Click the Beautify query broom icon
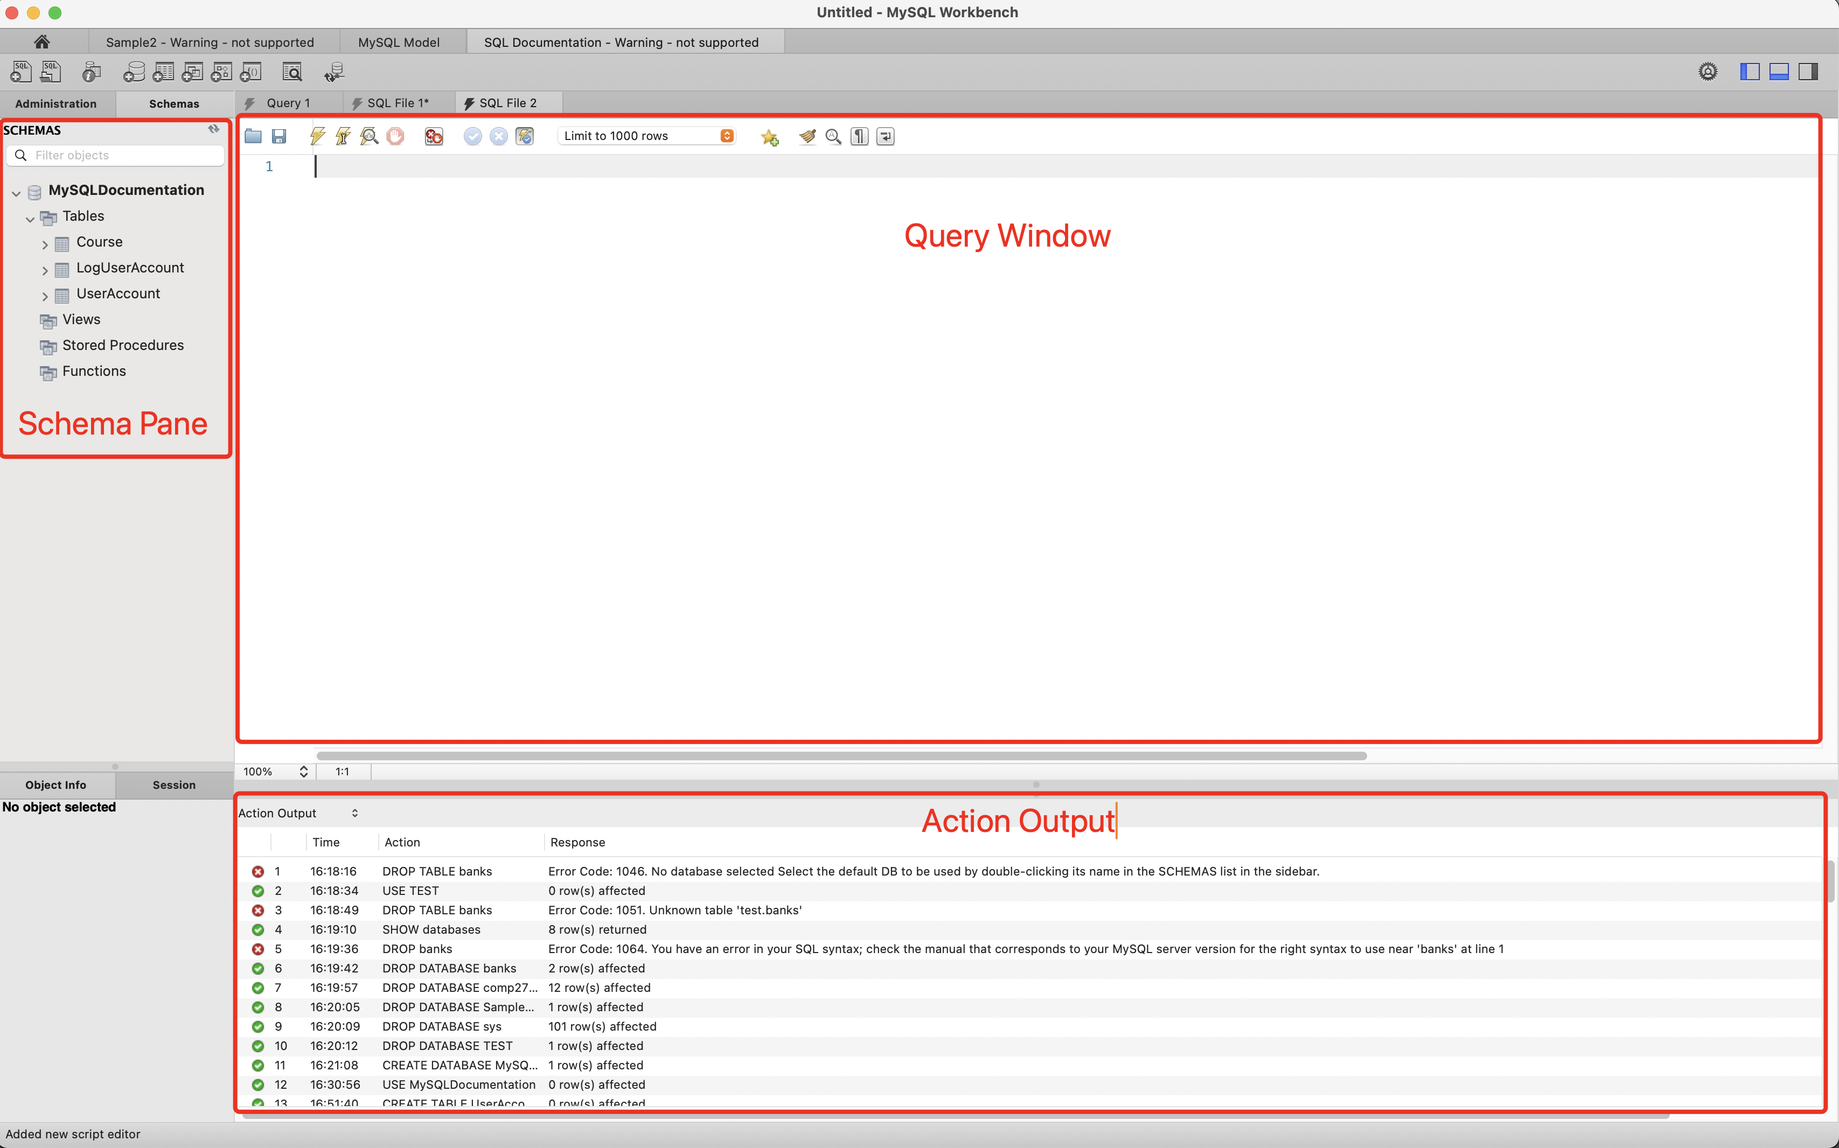The height and width of the screenshot is (1148, 1839). (807, 136)
